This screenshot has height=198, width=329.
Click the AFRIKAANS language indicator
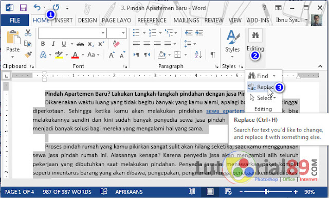tap(129, 192)
